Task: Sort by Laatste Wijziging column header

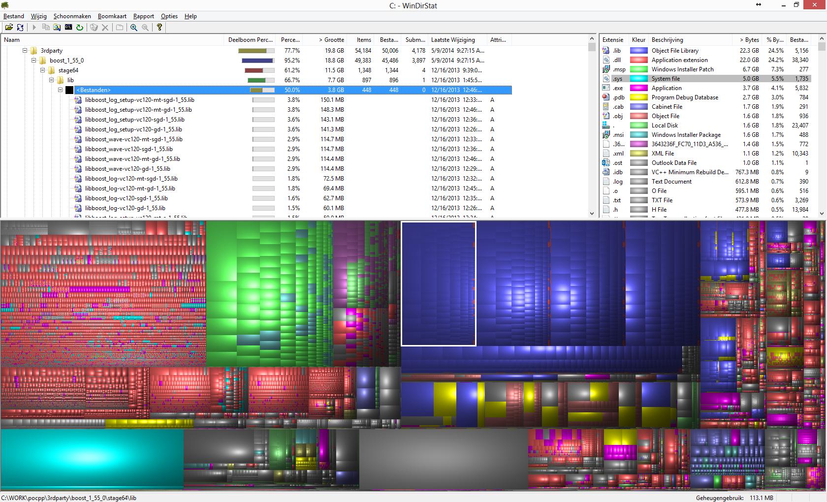Action: click(x=457, y=40)
